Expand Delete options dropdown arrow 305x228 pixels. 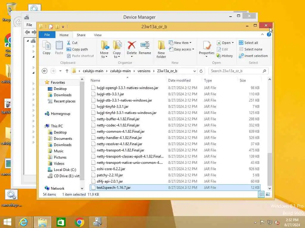click(x=132, y=57)
